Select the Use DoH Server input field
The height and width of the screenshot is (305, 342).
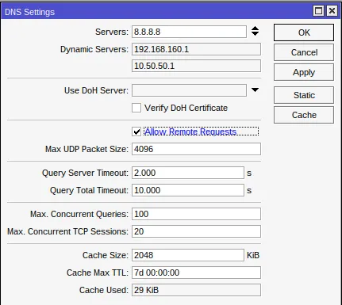pyautogui.click(x=189, y=90)
